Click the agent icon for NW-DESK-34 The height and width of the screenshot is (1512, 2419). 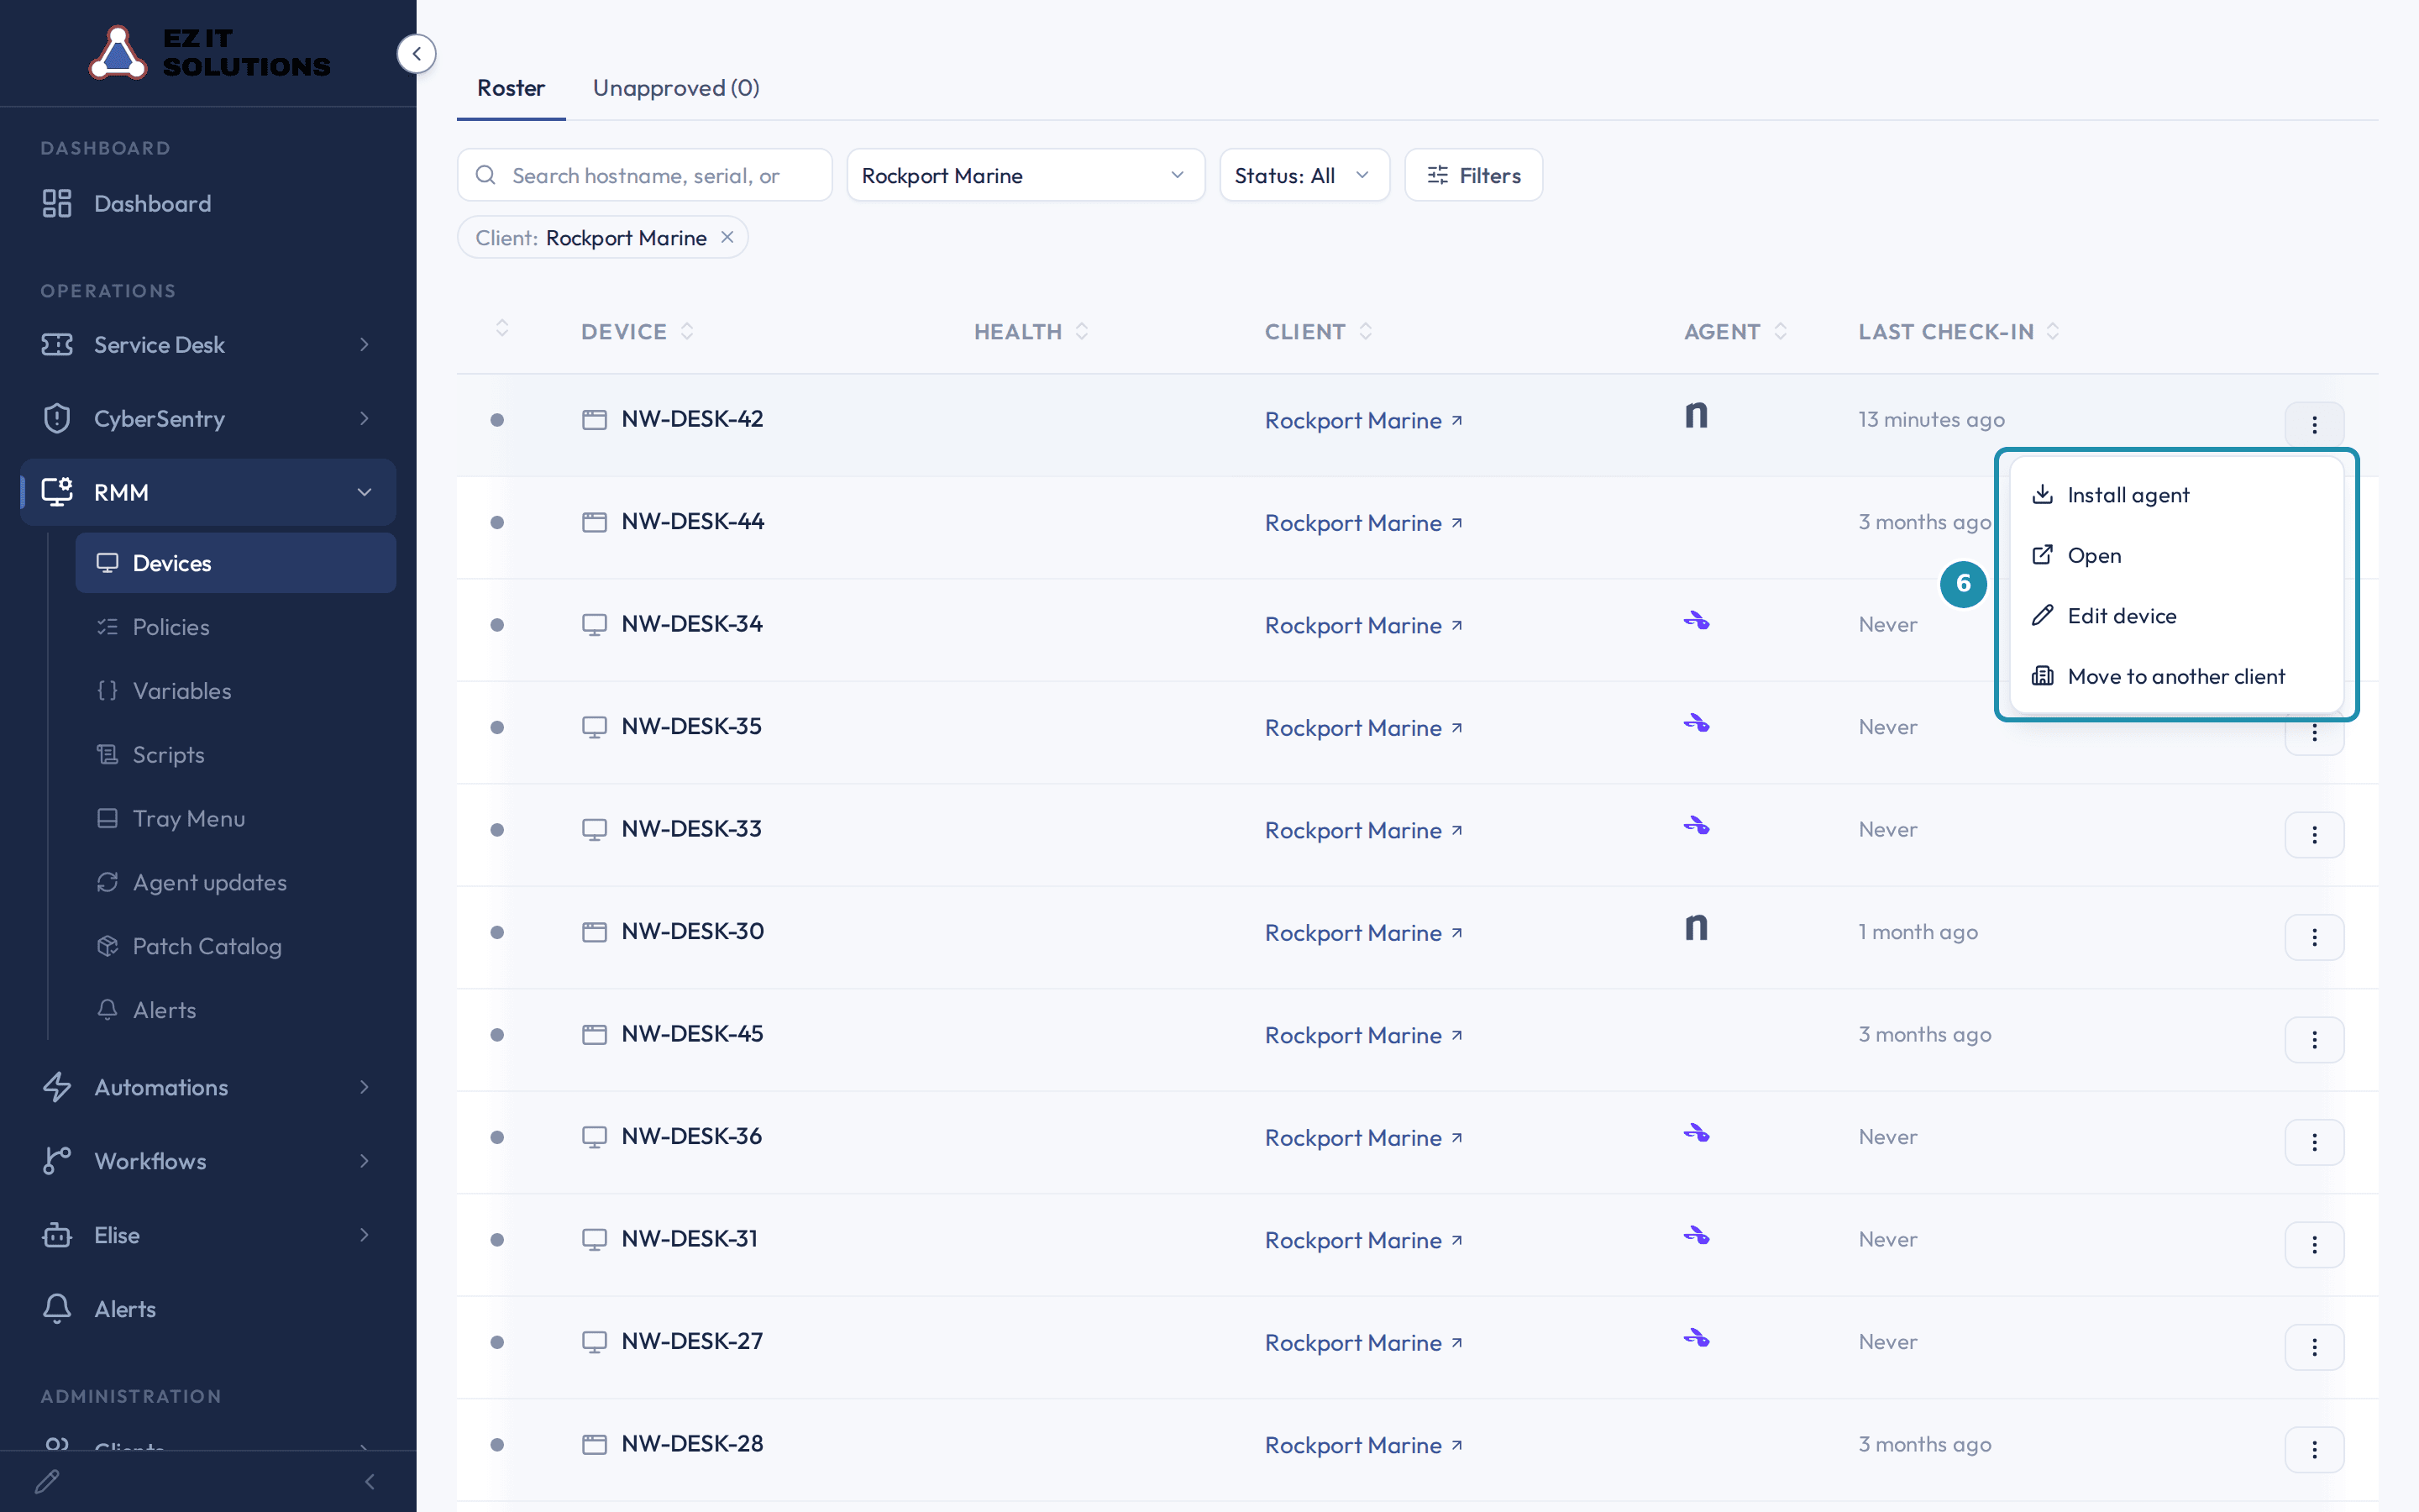click(1697, 621)
